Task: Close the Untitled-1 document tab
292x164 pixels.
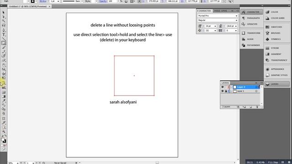Action: point(50,6)
